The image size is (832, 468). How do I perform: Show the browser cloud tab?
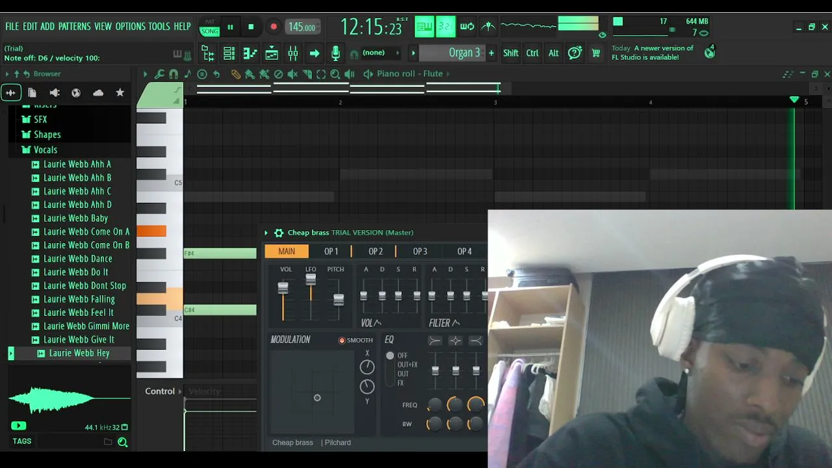point(98,93)
